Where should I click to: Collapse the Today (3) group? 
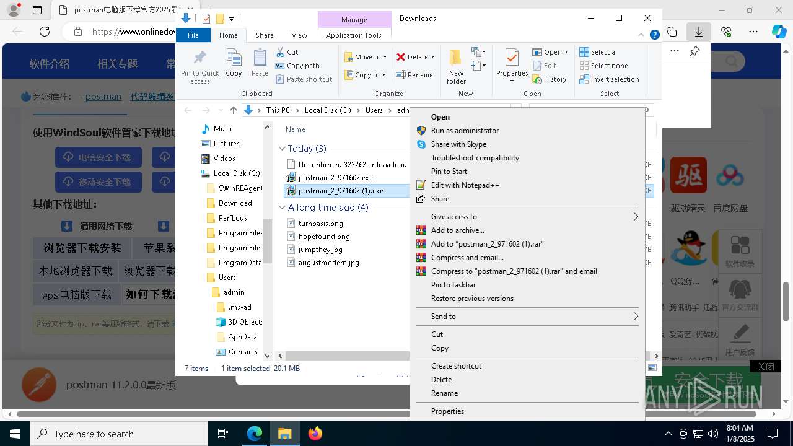[282, 149]
